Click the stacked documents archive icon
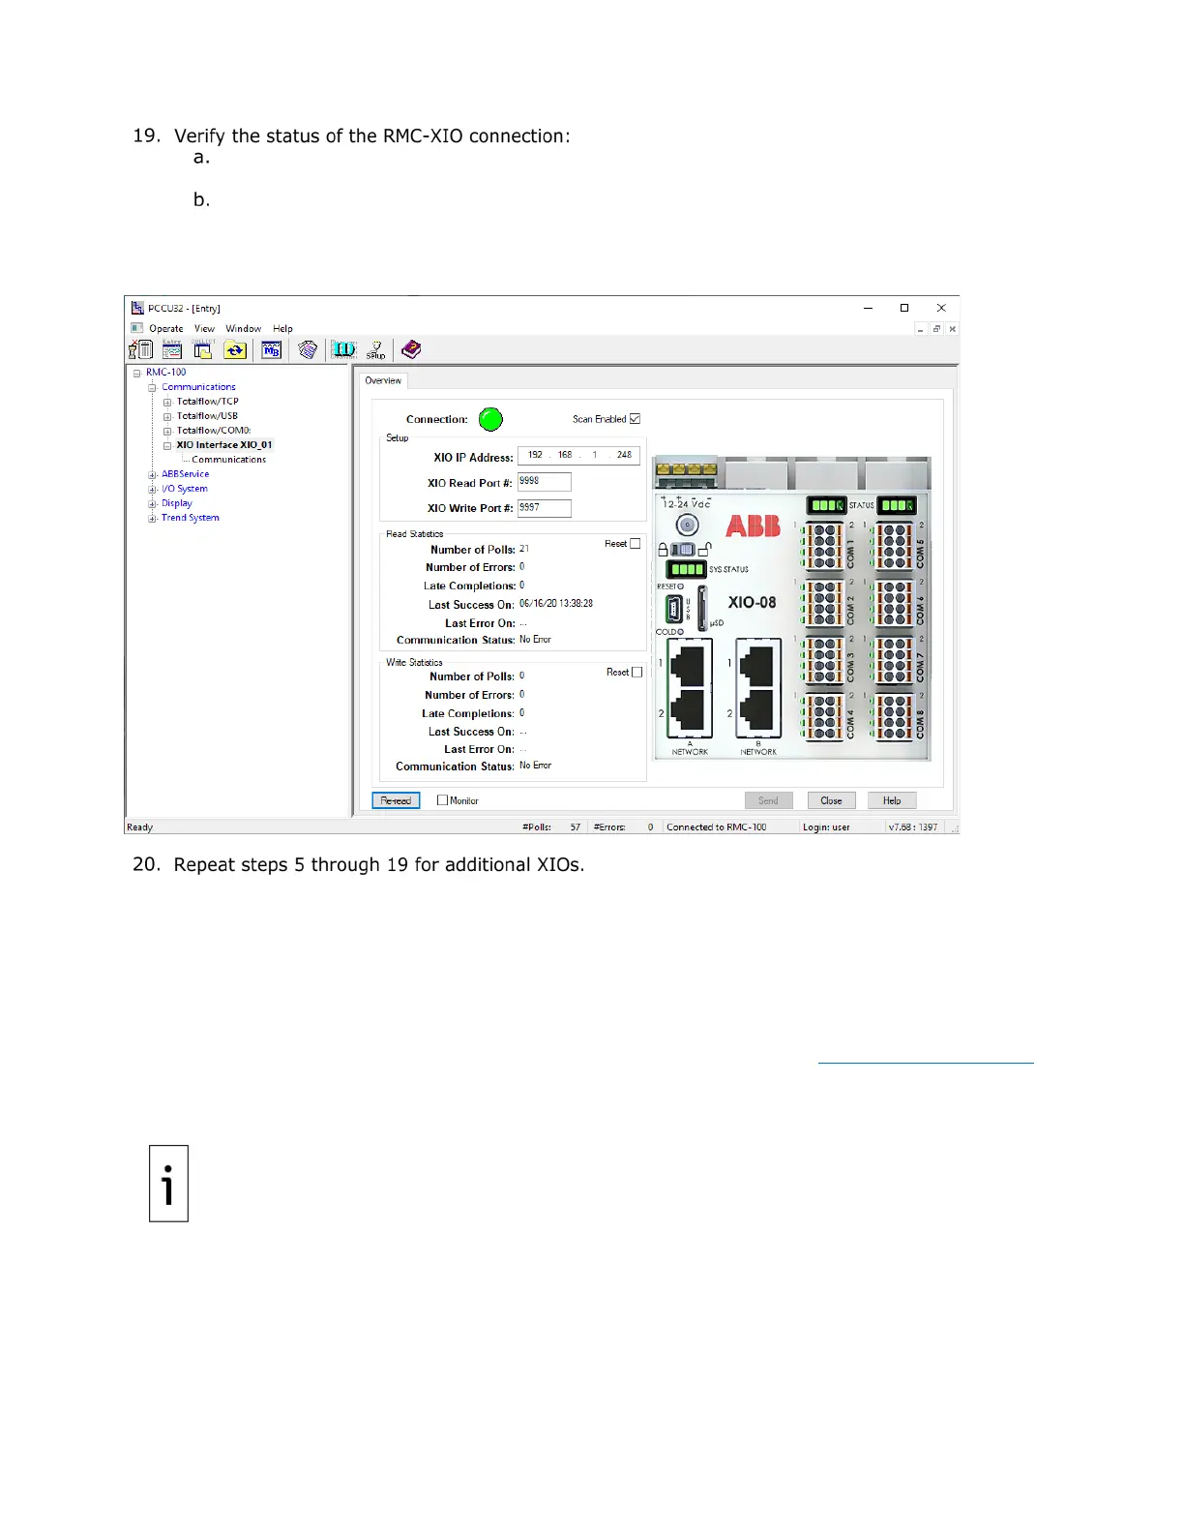Image resolution: width=1184 pixels, height=1533 pixels. coord(308,349)
